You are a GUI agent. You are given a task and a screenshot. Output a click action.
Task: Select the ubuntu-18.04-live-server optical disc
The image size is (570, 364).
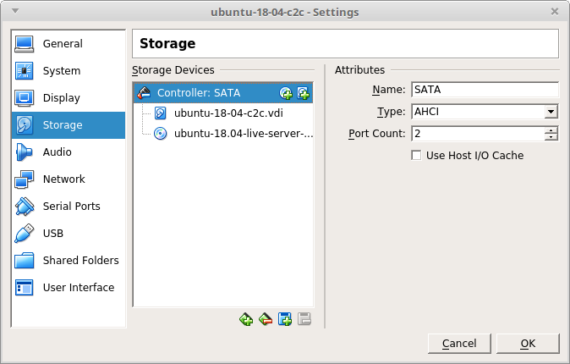click(243, 133)
